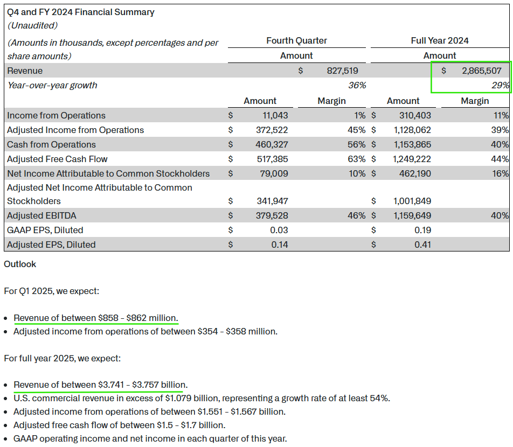Click the 29% growth figure inside green box
513x447 pixels.
coord(502,85)
